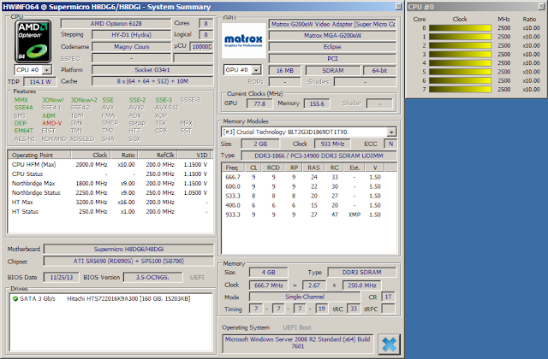Click the Operating Point column header
The image size is (548, 359).
click(39, 155)
